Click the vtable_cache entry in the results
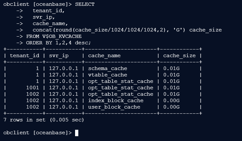 tap(108, 75)
